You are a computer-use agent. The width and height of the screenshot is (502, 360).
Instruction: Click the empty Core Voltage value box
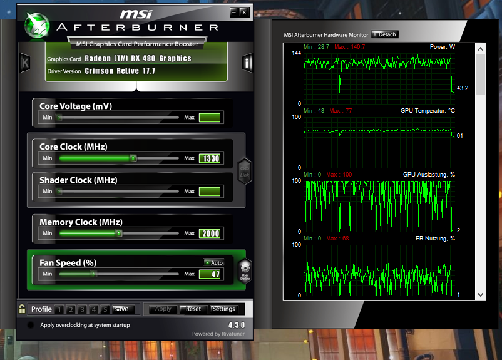pyautogui.click(x=210, y=118)
